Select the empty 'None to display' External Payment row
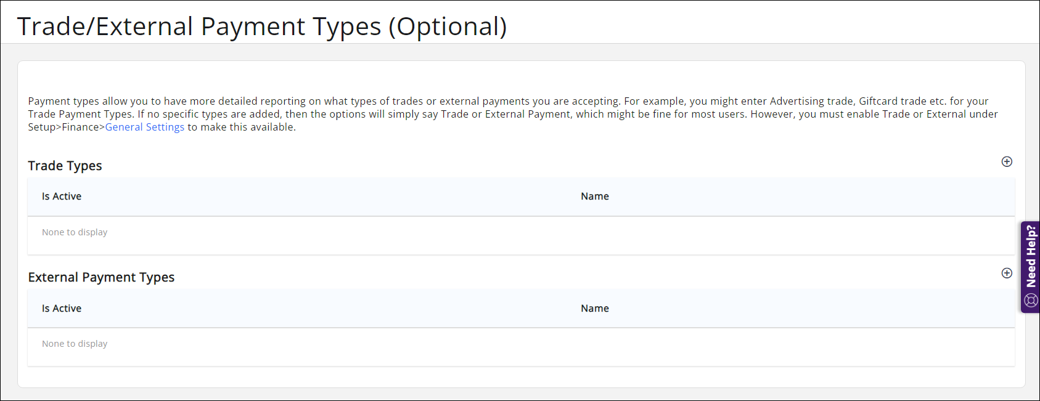The image size is (1040, 401). (75, 344)
